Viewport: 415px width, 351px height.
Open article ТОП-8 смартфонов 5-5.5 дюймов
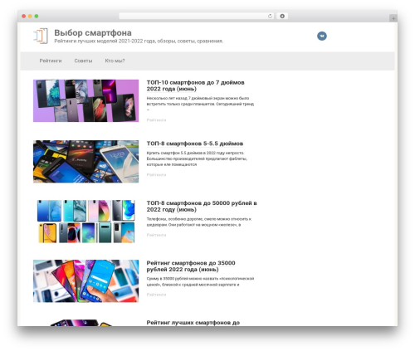195,144
